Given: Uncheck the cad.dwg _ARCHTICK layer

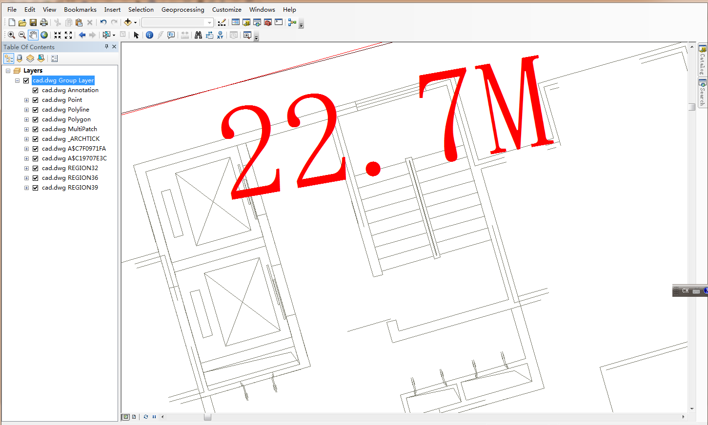Looking at the screenshot, I should coord(36,139).
